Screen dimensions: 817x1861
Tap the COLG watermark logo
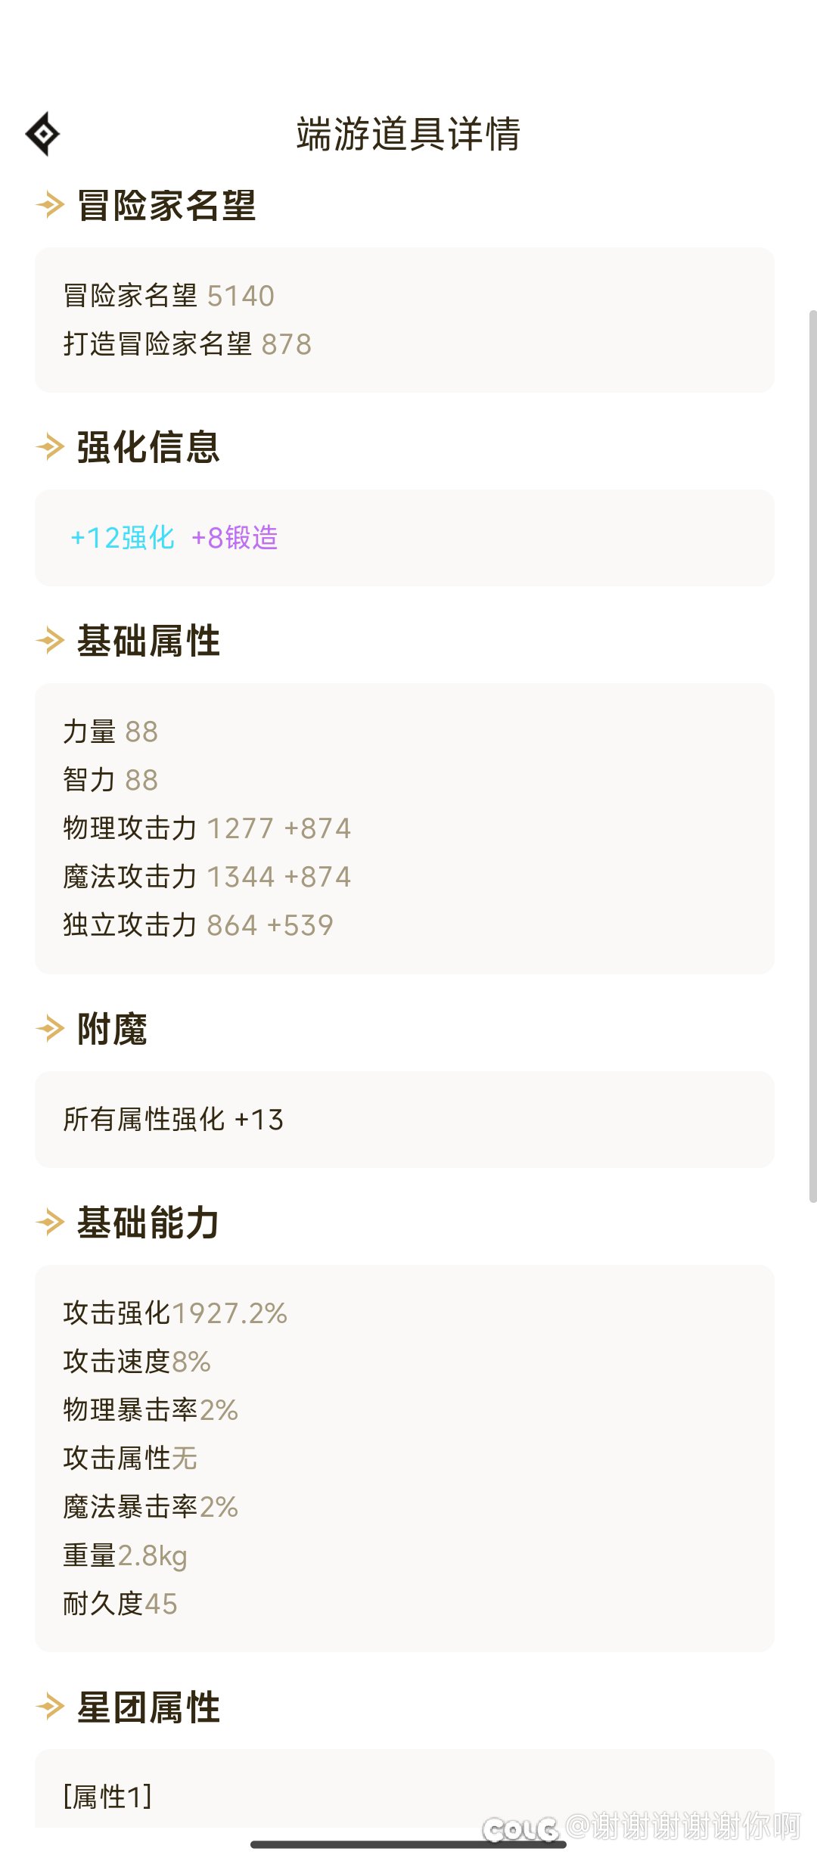520,1829
